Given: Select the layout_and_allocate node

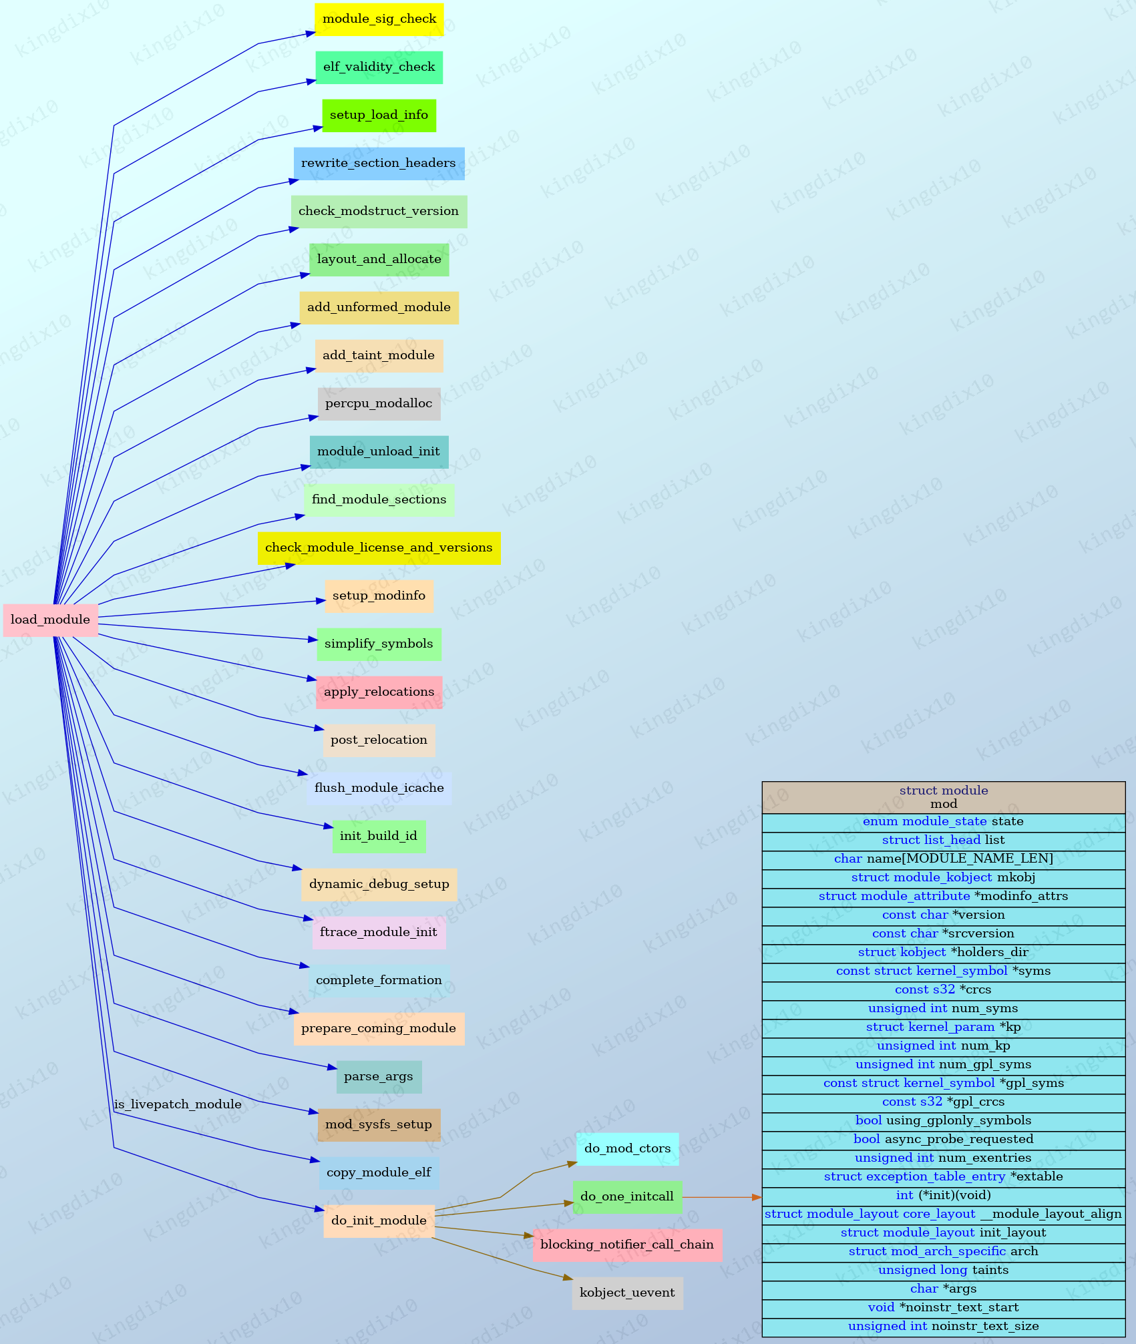Looking at the screenshot, I should coord(379,259).
